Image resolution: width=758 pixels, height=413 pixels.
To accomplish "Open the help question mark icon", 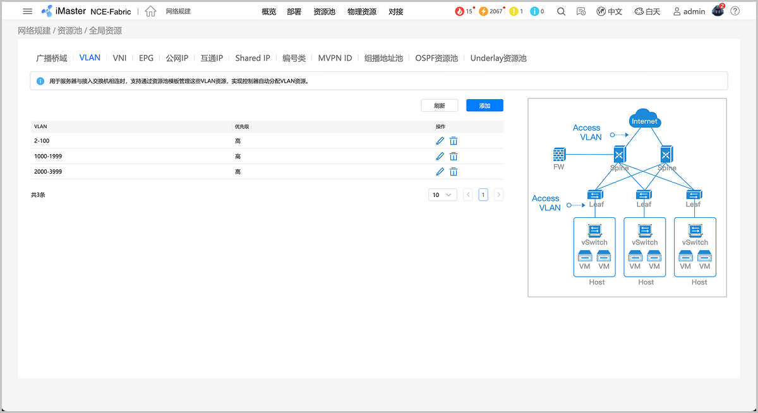I will (735, 11).
